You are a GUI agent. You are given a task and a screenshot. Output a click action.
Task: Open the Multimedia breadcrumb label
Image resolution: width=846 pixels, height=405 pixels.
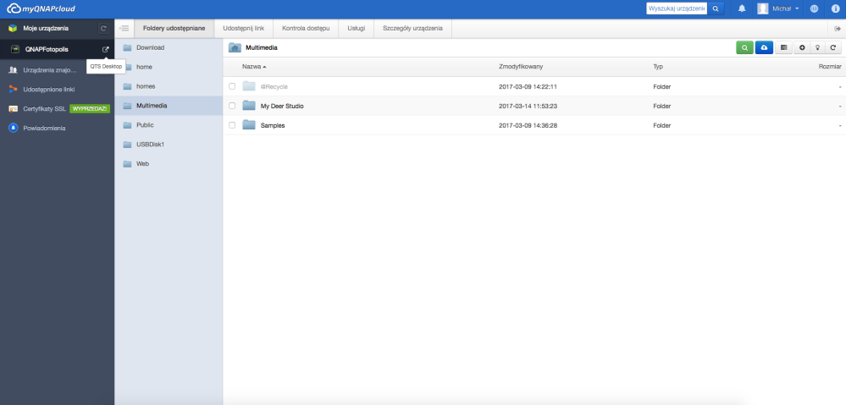click(x=262, y=48)
